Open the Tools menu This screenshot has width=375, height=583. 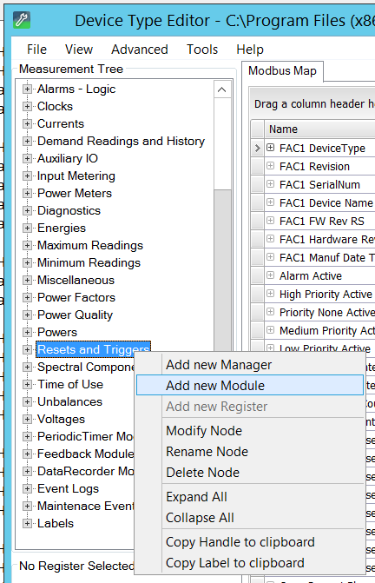tap(202, 50)
